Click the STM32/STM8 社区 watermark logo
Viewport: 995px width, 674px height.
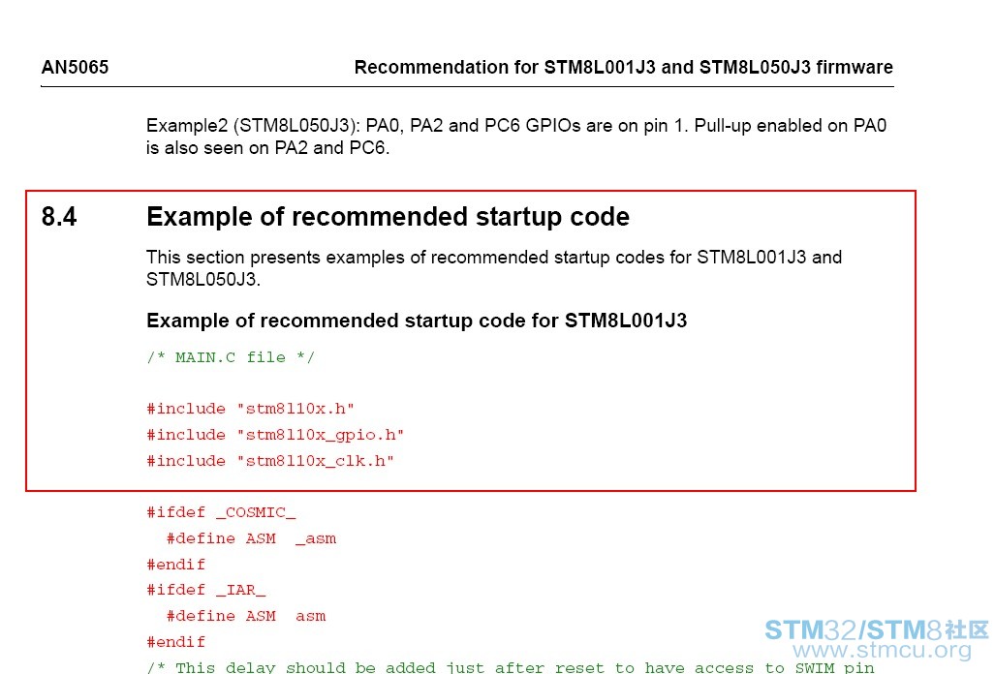click(x=877, y=630)
